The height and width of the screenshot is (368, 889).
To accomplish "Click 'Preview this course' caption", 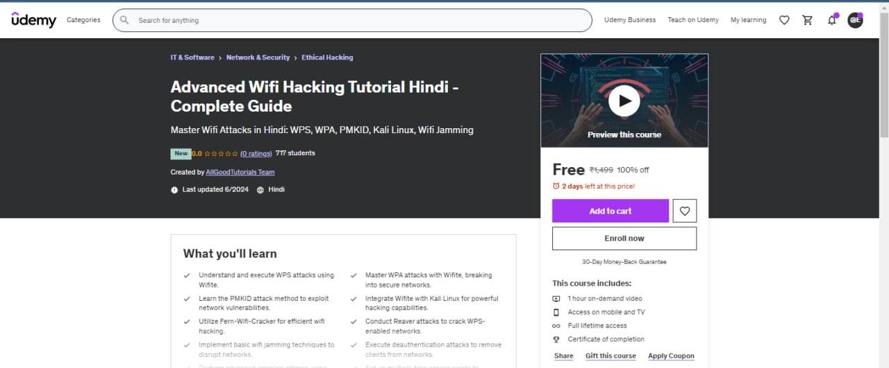I will tap(624, 134).
